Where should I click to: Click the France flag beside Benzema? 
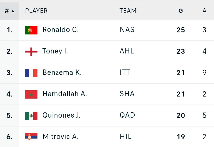31,73
